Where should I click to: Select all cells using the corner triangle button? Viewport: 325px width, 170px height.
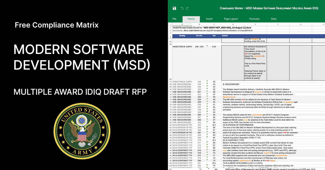(170, 24)
